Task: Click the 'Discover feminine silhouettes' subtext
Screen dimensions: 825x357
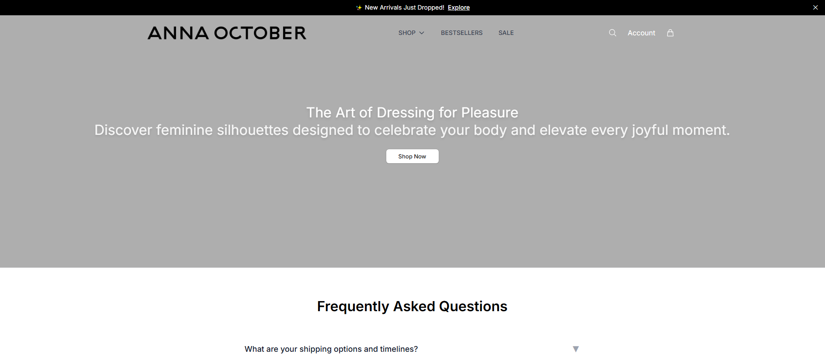Action: [412, 130]
